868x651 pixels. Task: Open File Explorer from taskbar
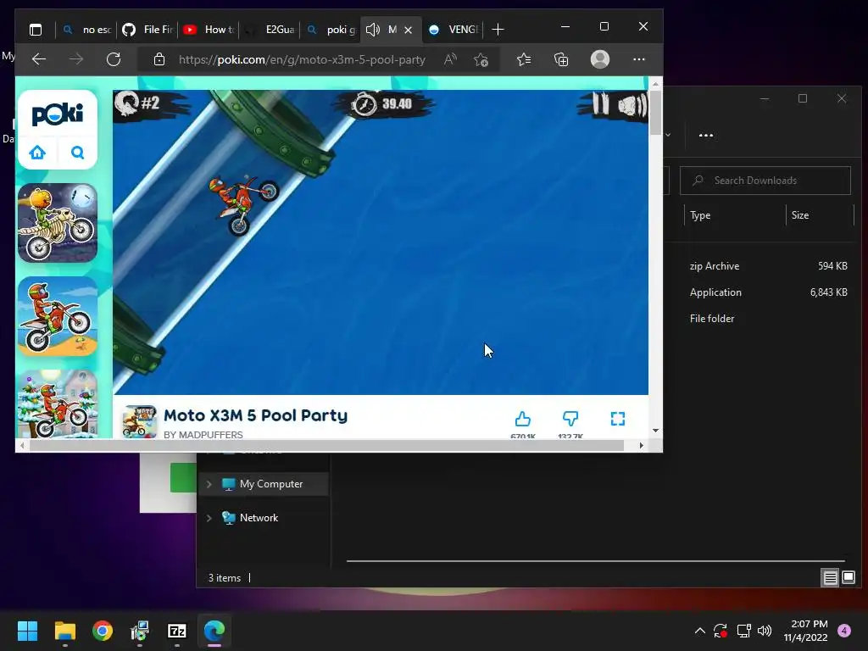tap(64, 631)
